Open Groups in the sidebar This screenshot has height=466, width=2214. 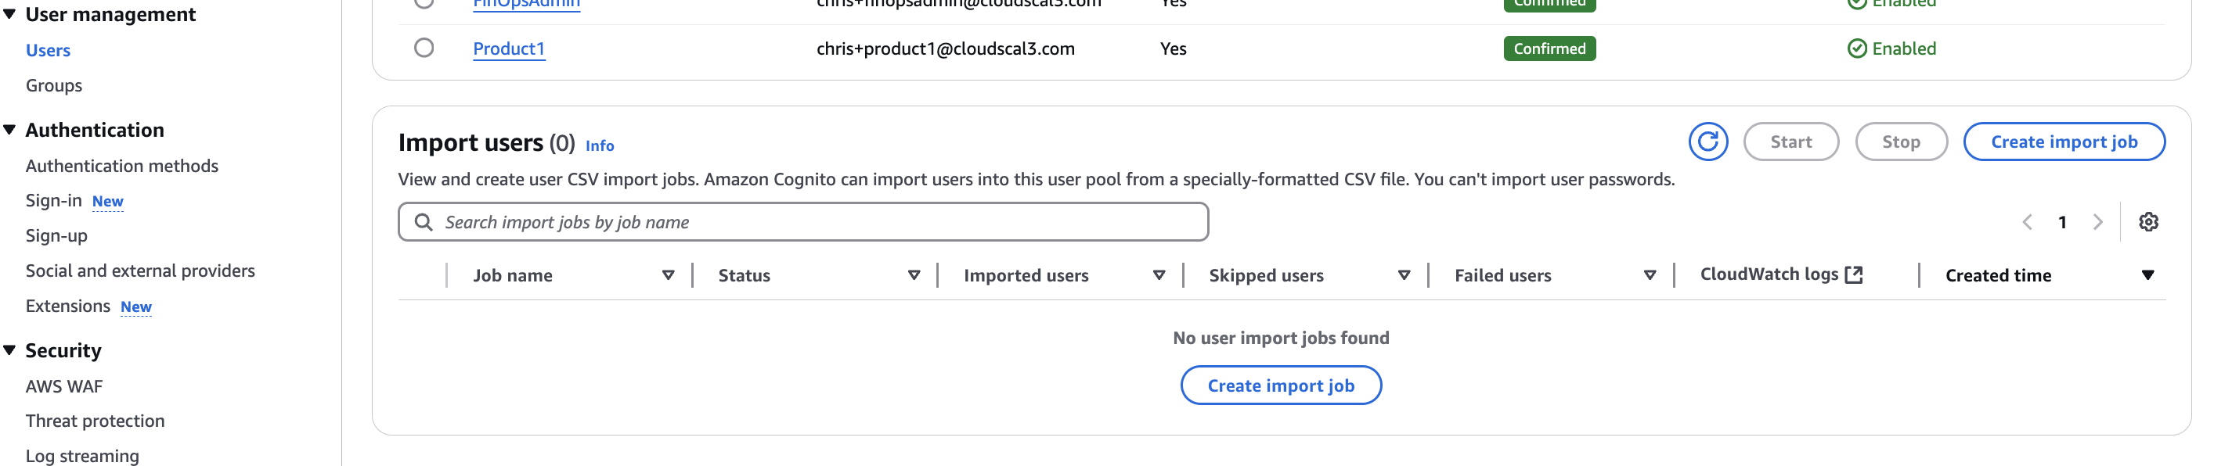(x=53, y=86)
